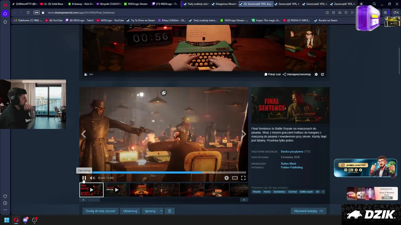401x225 pixels.
Task: Select the first trailer thumbnail
Action: tap(91, 190)
